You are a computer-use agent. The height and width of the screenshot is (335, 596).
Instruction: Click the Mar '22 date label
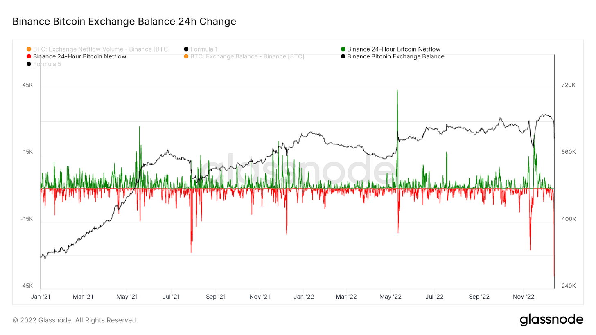[347, 297]
